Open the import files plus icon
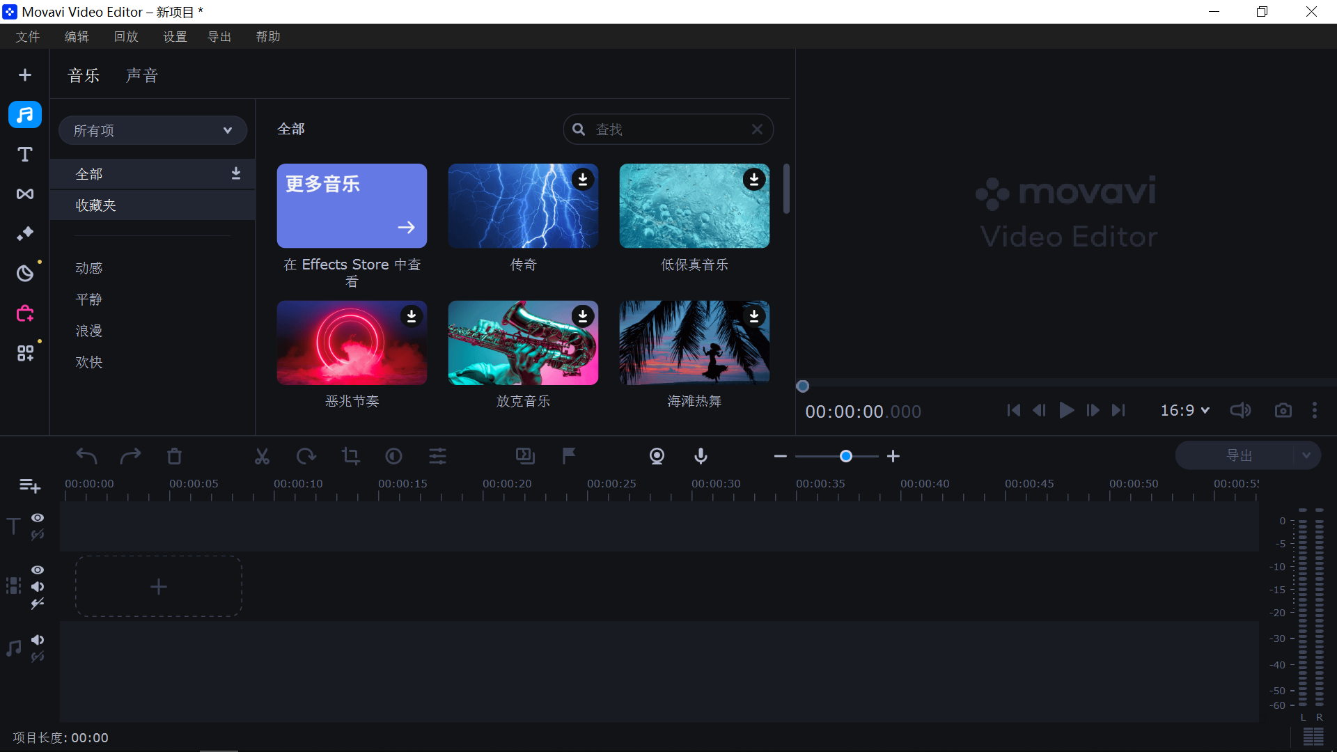 click(x=25, y=75)
